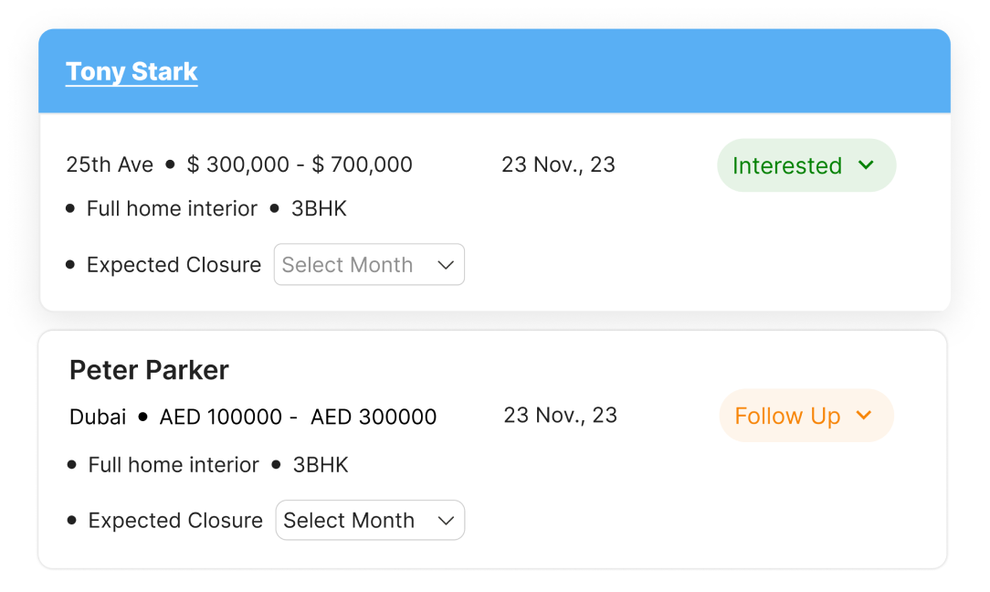990x592 pixels.
Task: Click Tony Stark's 23 Nov., 23 date
Action: (558, 164)
